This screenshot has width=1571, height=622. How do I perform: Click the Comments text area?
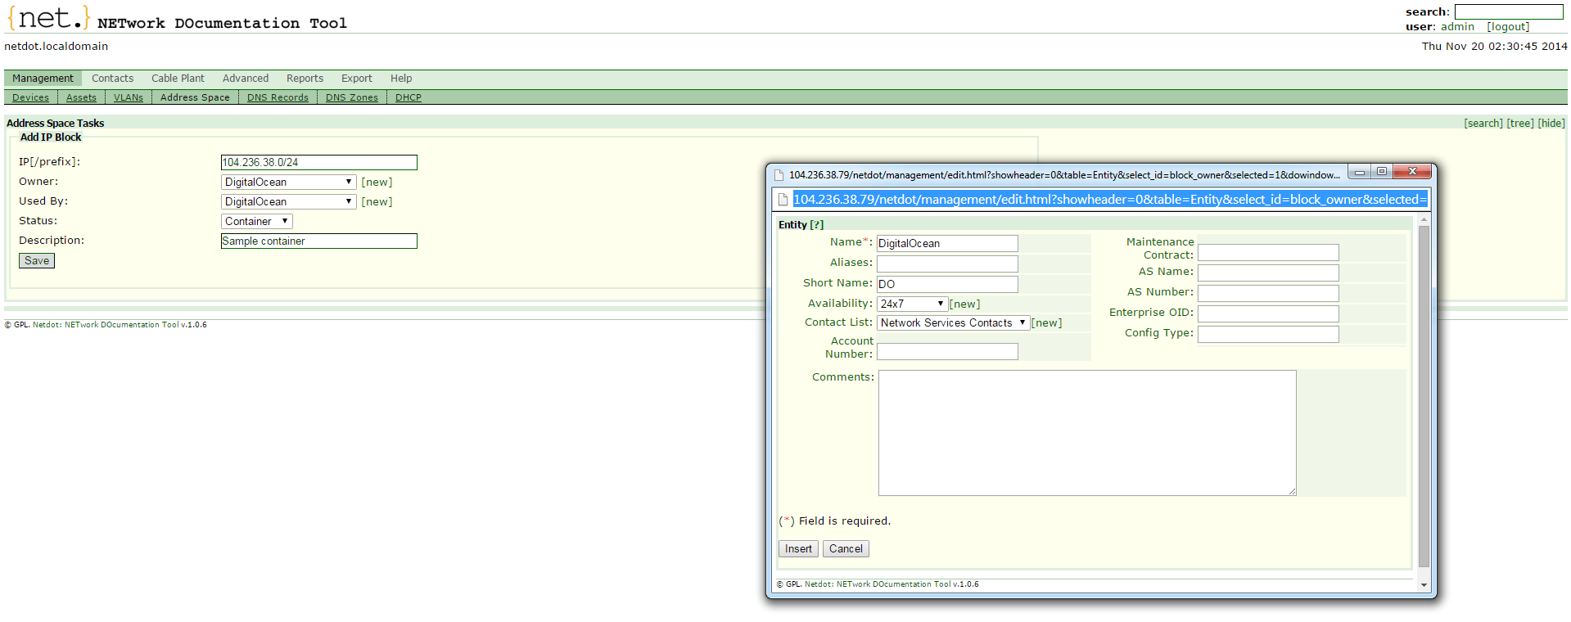pos(1087,433)
